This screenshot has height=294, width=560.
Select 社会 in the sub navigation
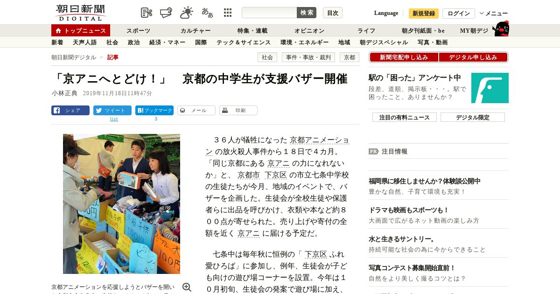click(x=112, y=42)
